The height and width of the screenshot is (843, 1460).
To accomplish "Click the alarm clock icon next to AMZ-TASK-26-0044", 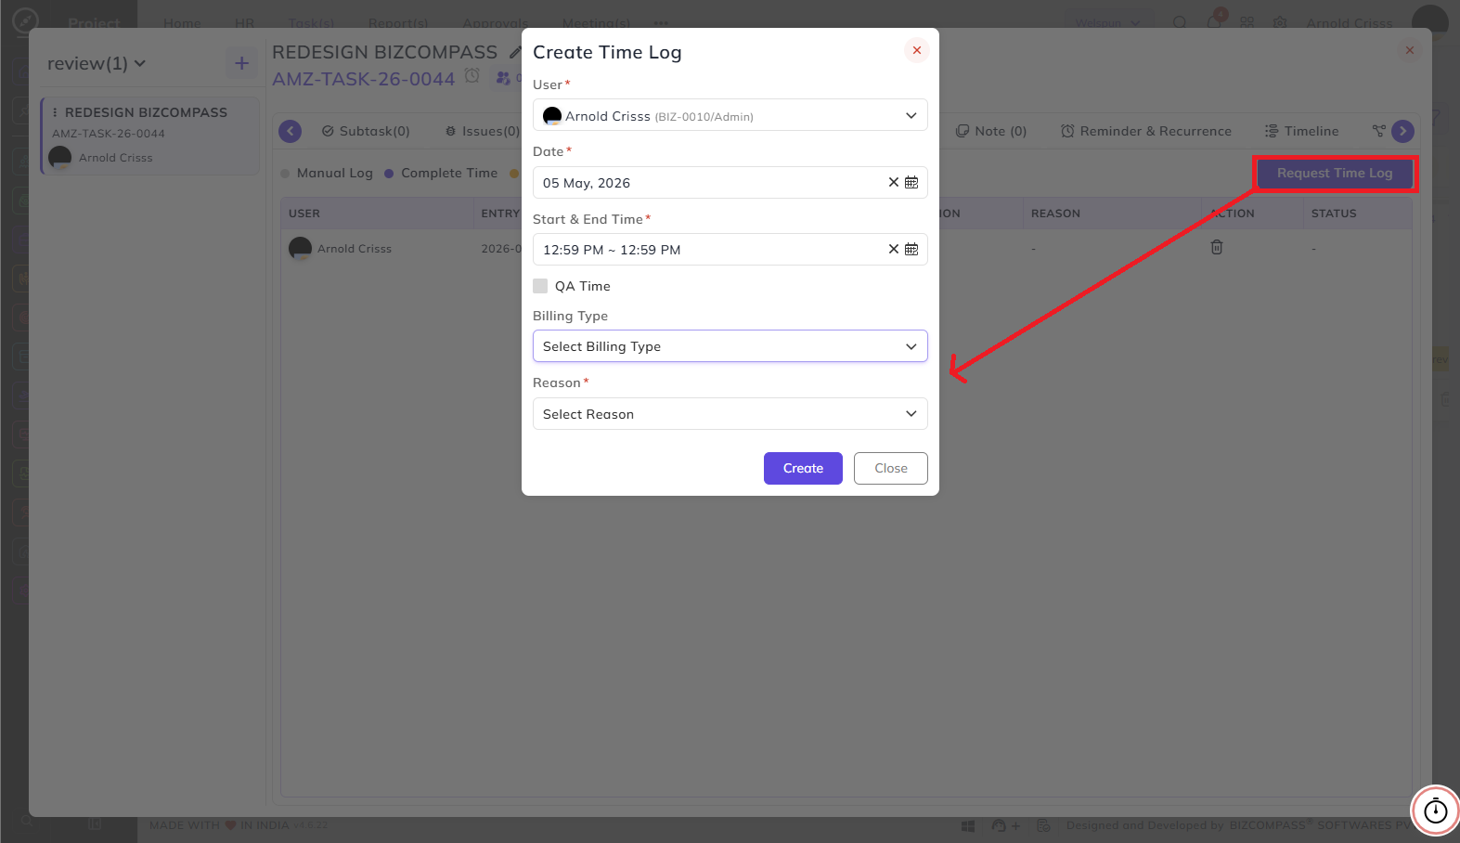I will click(472, 76).
